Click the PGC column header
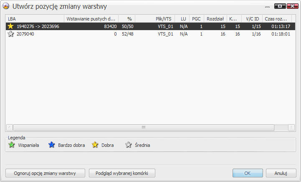The width and height of the screenshot is (301, 182). pyautogui.click(x=197, y=19)
